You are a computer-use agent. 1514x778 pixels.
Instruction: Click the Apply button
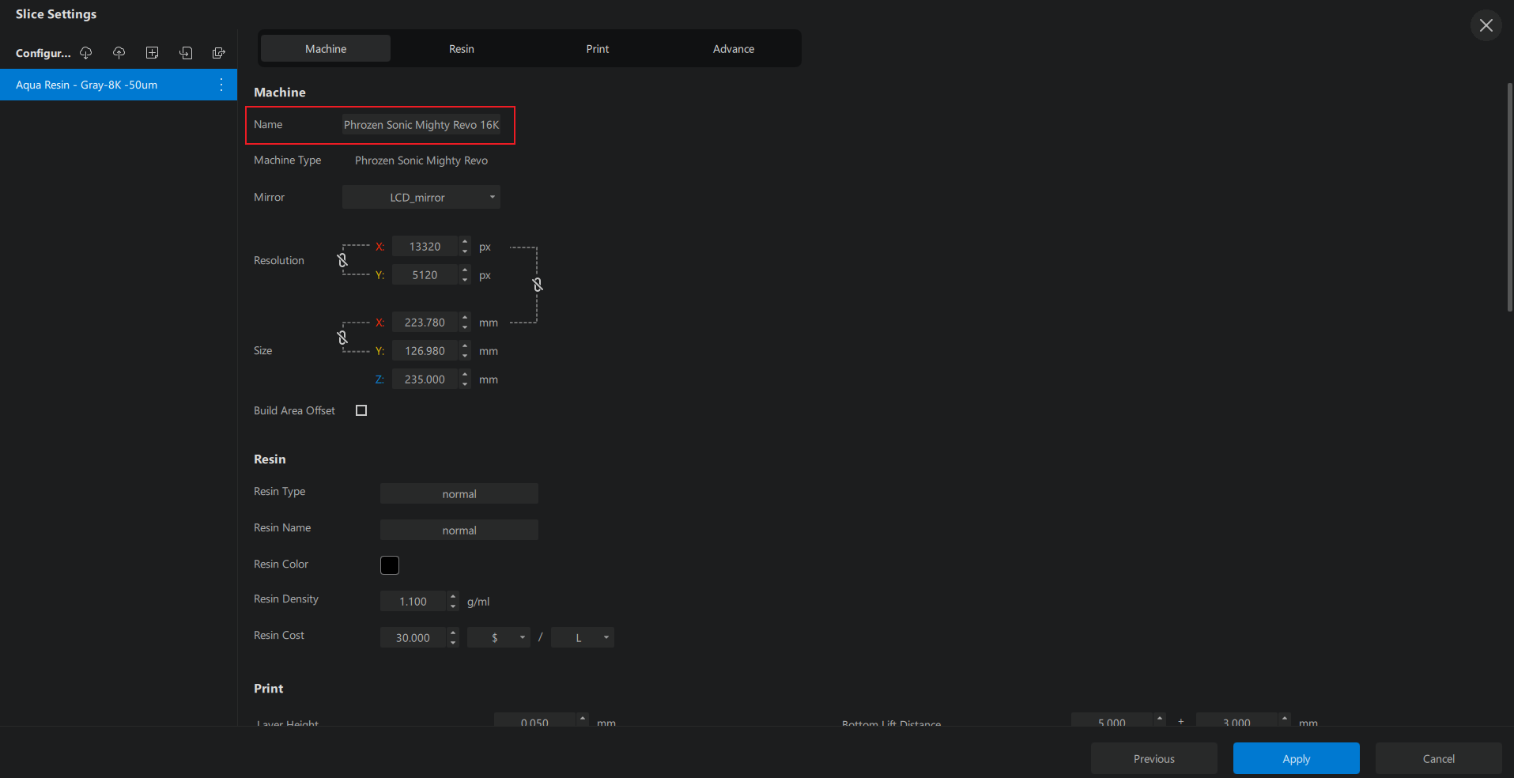1296,759
